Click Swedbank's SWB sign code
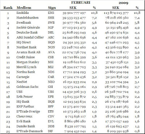This screenshot has width=145, height=134. click(51, 23)
